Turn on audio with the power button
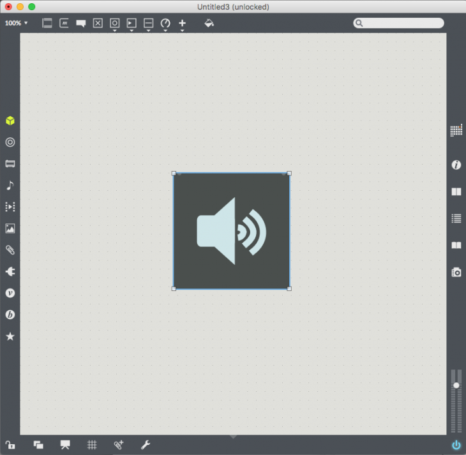Screen dimensions: 466x455 (x=456, y=445)
